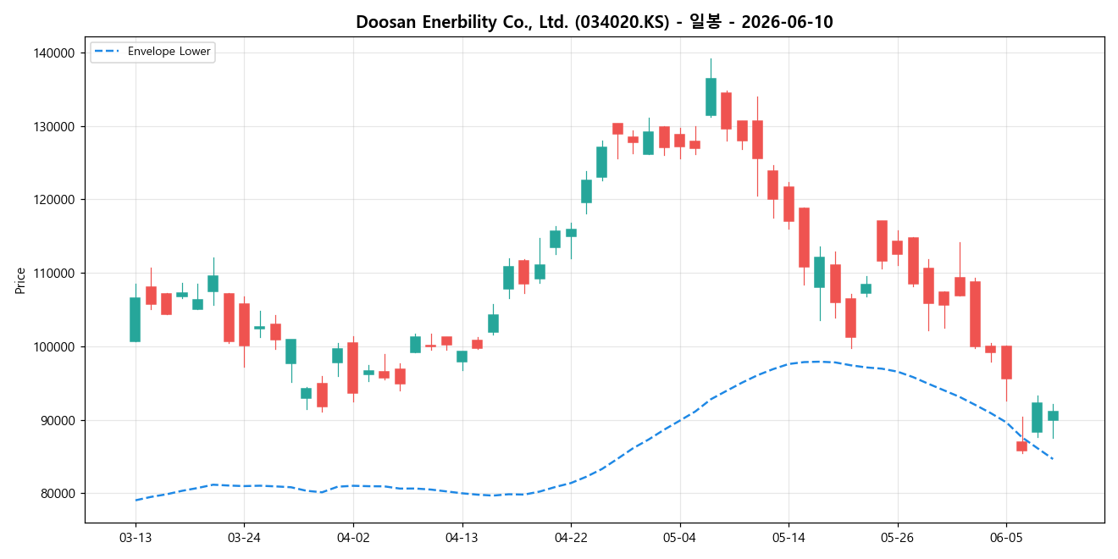
Task: Select the red candle above the 05-14 label
Action: click(x=789, y=204)
